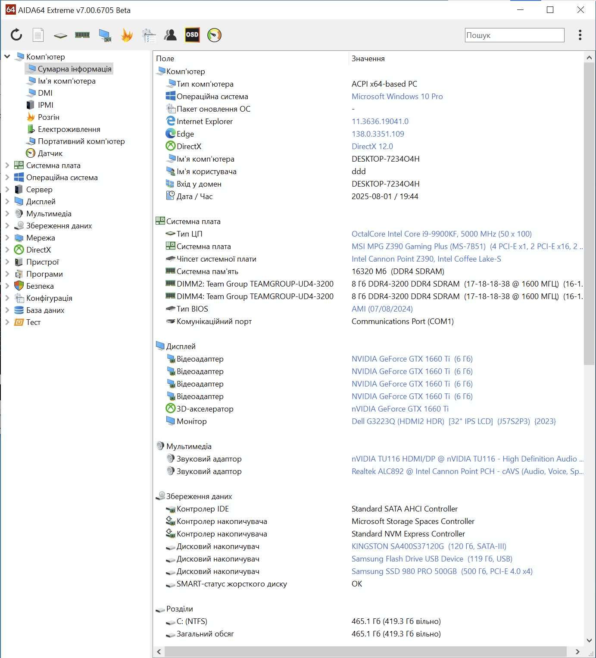Click the Безпека shield icon
The image size is (596, 658).
pos(19,286)
